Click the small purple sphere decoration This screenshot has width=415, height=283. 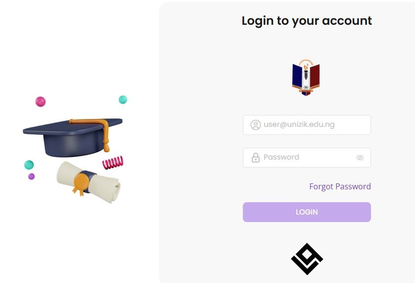click(x=32, y=176)
